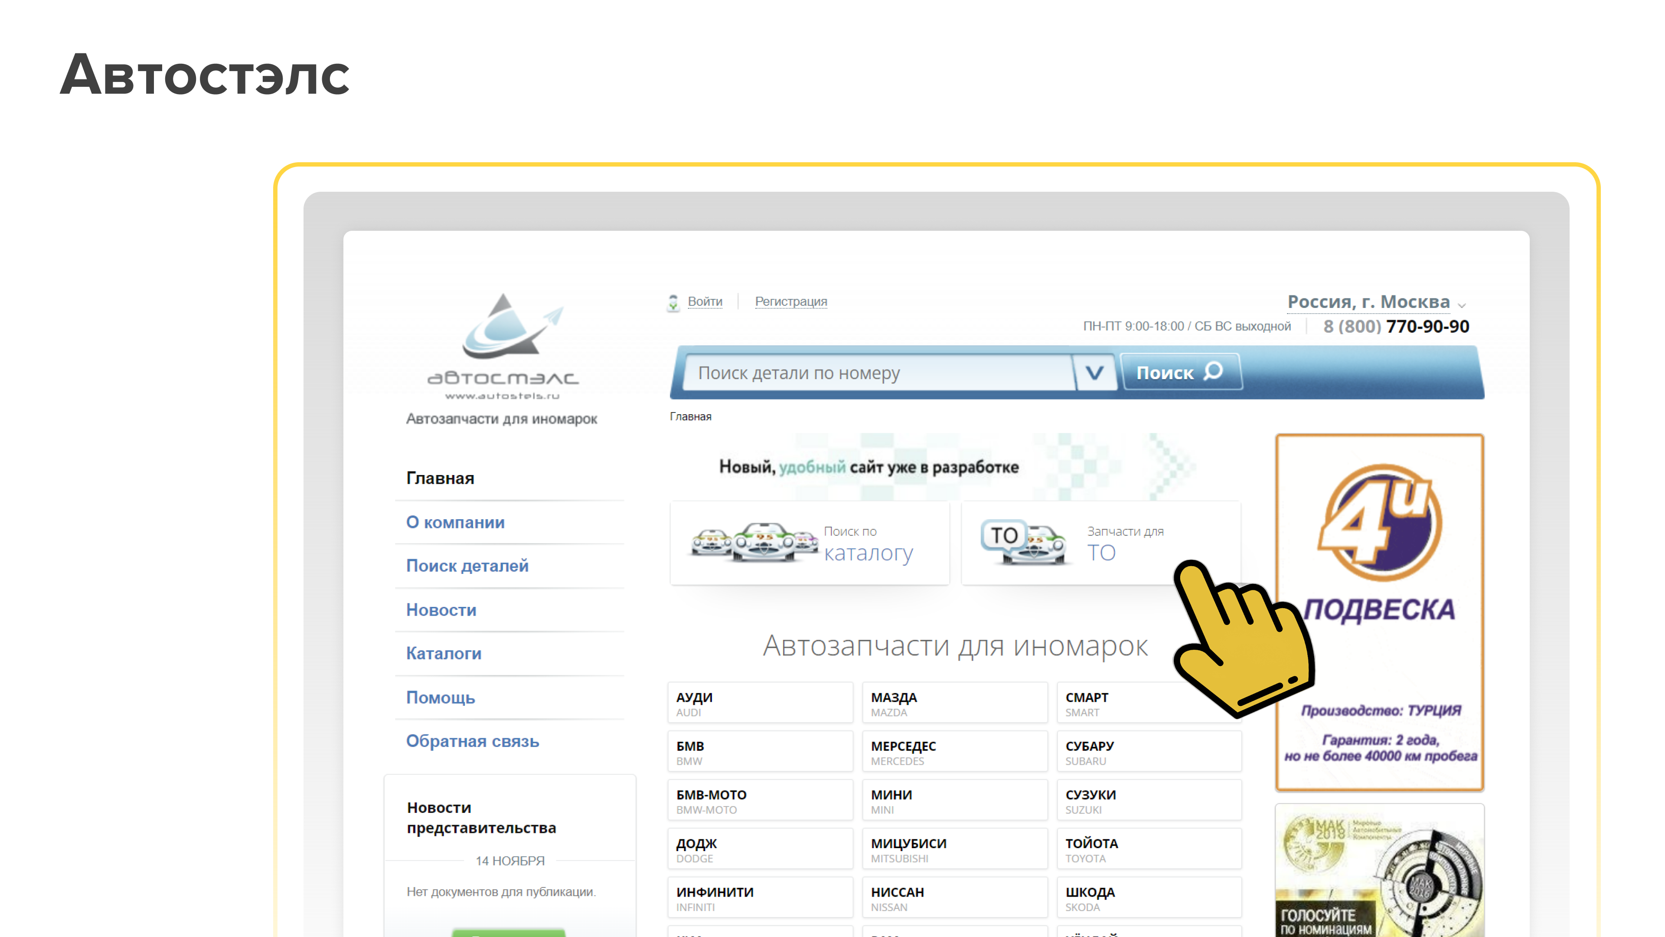Click the Главная breadcrumb
Screen dimensions: 1665x937
(x=690, y=416)
